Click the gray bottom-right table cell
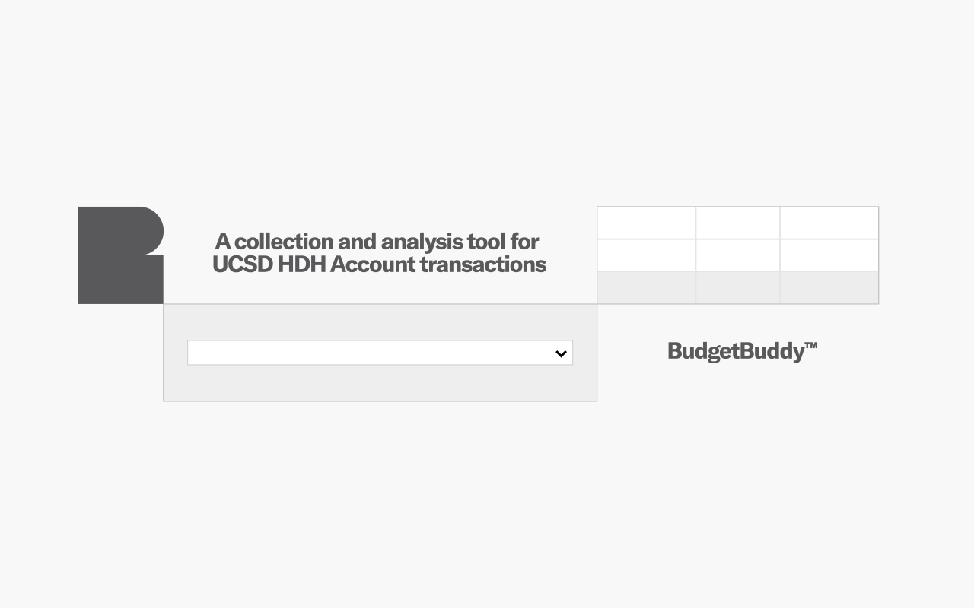Viewport: 974px width, 608px height. coord(829,287)
